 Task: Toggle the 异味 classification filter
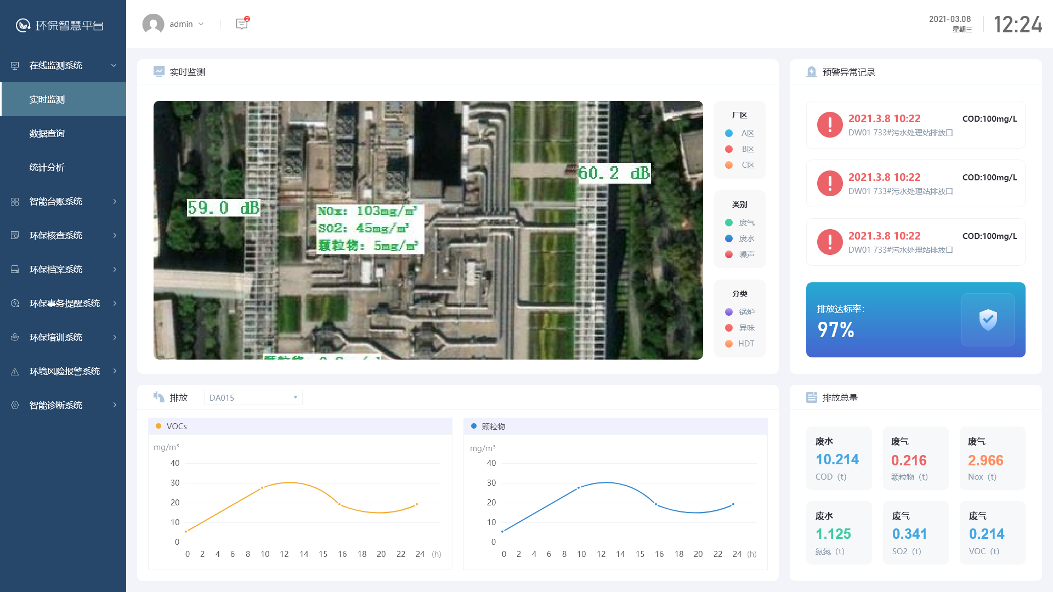coord(739,328)
